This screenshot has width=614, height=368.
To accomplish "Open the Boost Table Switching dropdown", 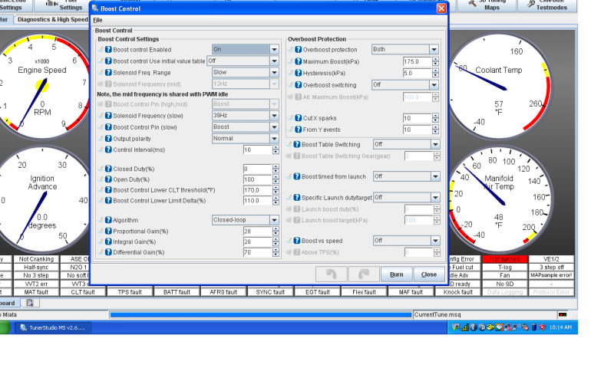I will pyautogui.click(x=434, y=143).
